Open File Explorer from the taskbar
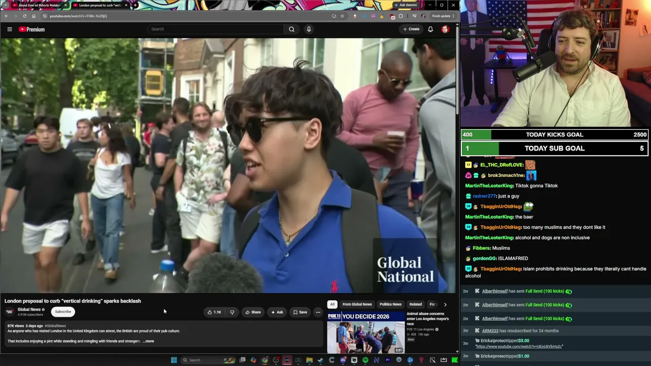The height and width of the screenshot is (366, 651). [309, 360]
